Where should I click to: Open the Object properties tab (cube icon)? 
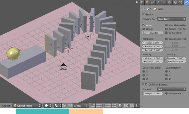(147, 2)
